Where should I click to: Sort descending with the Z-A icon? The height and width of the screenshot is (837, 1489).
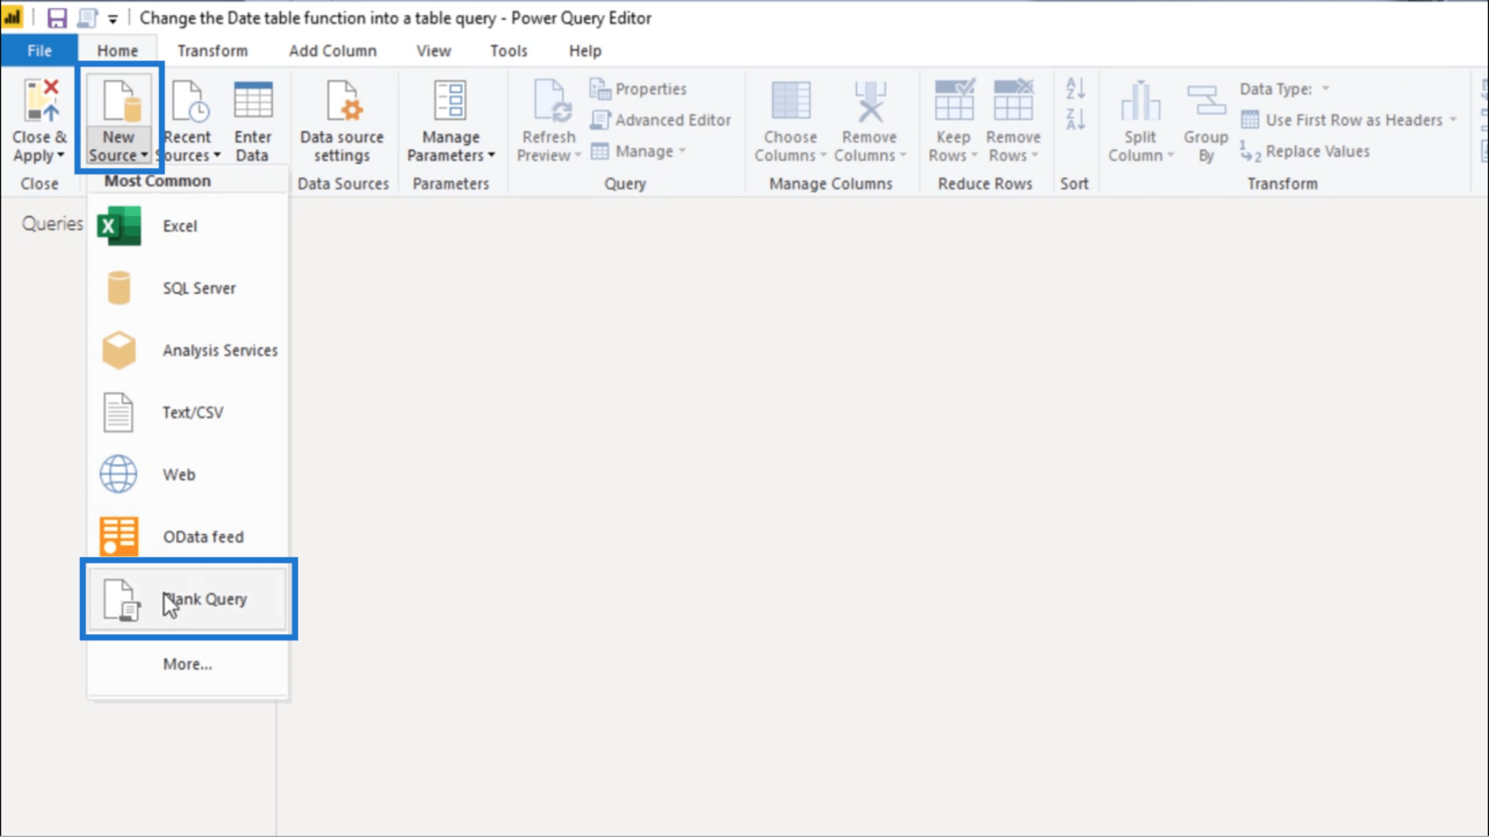coord(1075,119)
